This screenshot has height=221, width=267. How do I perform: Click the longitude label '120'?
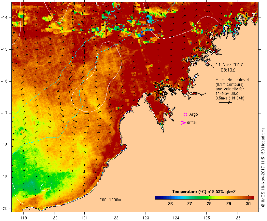click(54, 218)
